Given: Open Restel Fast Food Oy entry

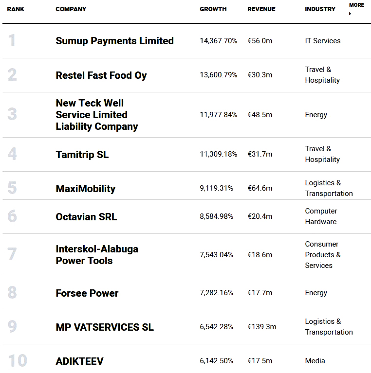Looking at the screenshot, I should [101, 75].
